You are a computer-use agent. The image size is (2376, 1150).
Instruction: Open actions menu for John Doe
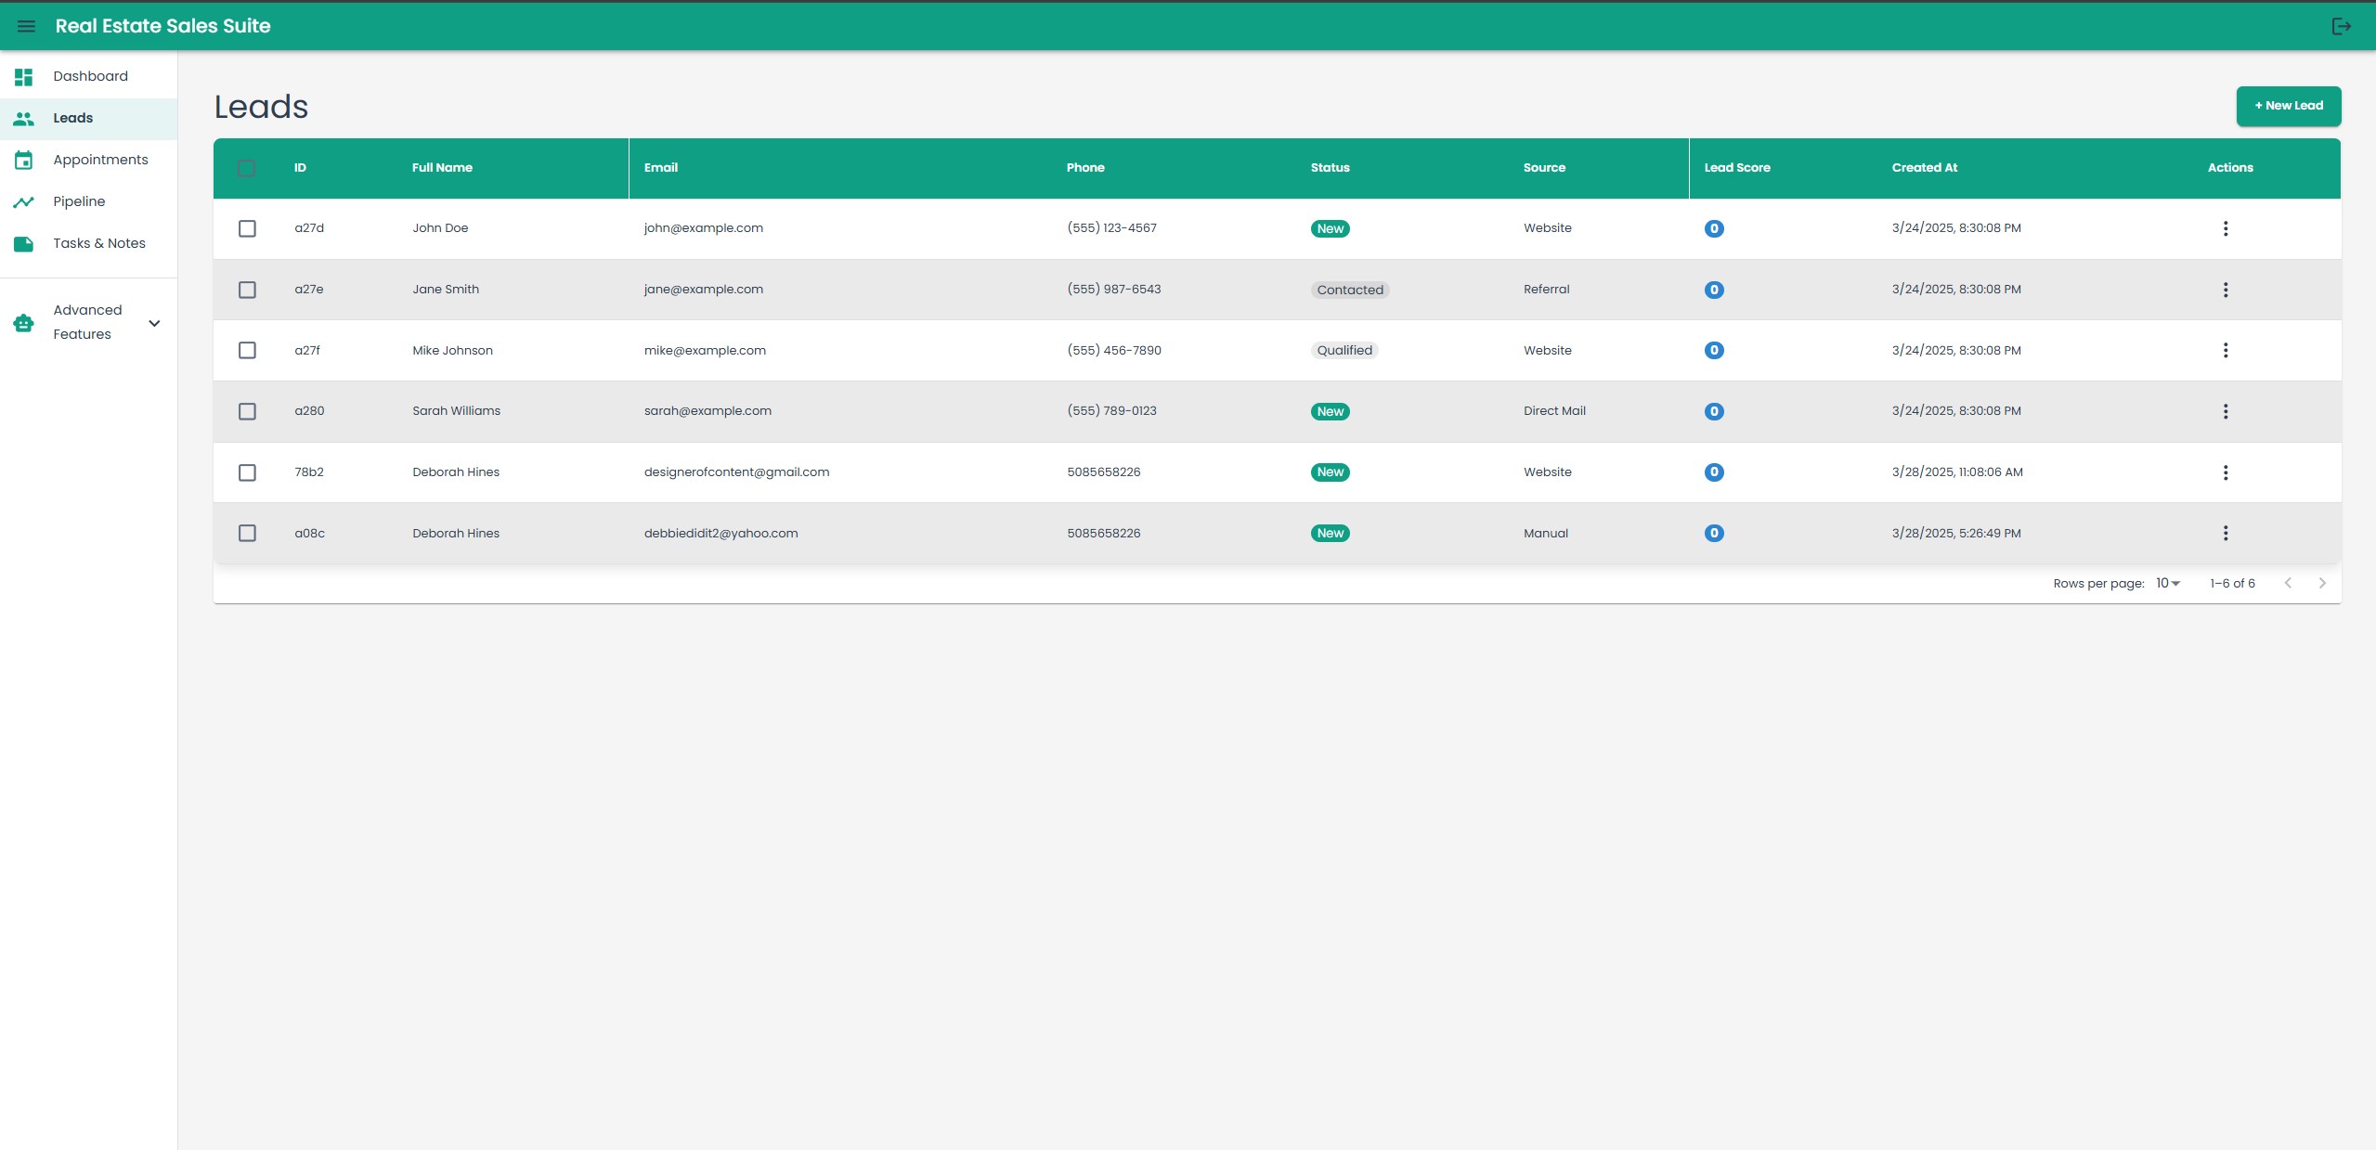coord(2225,228)
